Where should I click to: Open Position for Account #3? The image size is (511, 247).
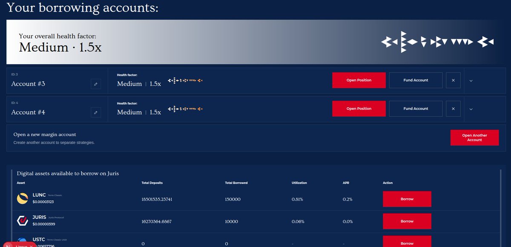[x=359, y=80]
